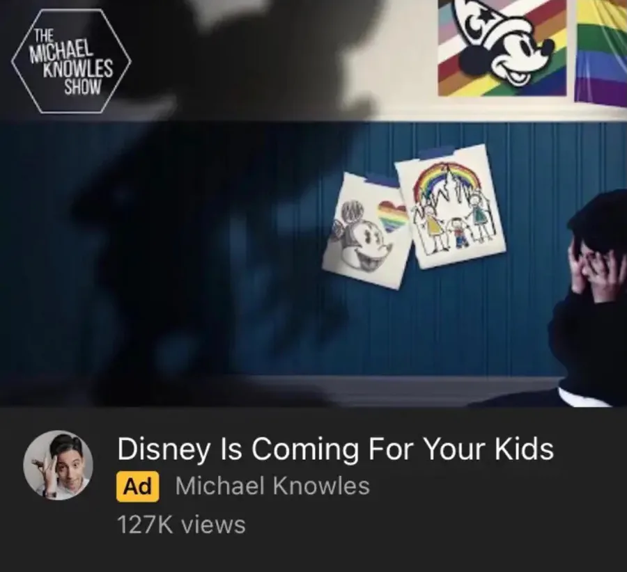The width and height of the screenshot is (627, 572).
Task: Click the blue tape holding Mickey sketch
Action: 380,180
